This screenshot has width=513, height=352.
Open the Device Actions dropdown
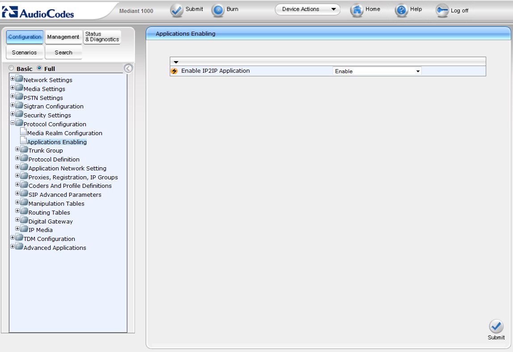pyautogui.click(x=307, y=9)
